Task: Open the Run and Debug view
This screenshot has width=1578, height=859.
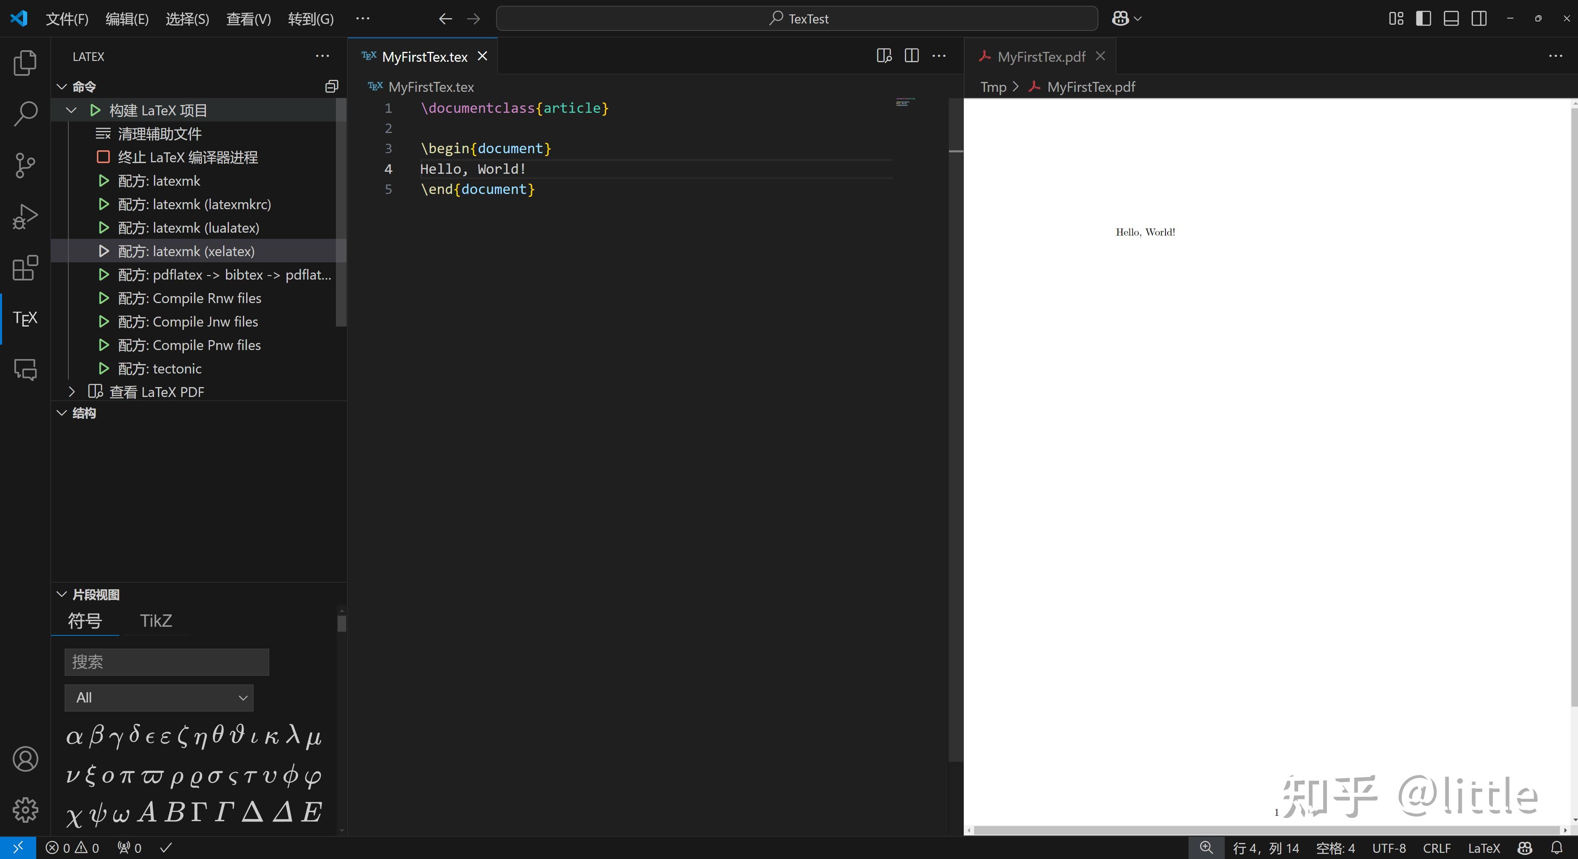Action: coord(25,216)
